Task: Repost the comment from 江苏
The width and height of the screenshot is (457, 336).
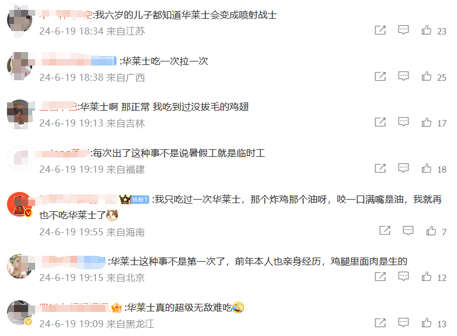Action: [x=380, y=30]
